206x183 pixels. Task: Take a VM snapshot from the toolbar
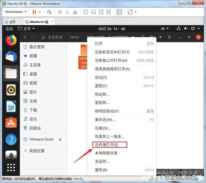click(60, 12)
